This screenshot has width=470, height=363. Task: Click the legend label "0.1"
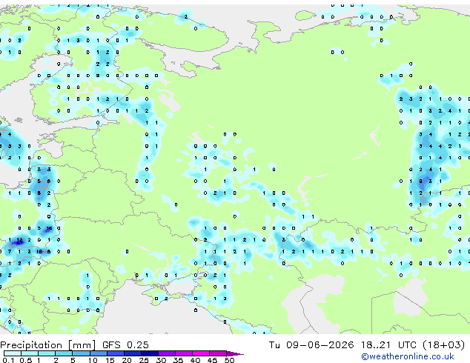[x=8, y=360]
